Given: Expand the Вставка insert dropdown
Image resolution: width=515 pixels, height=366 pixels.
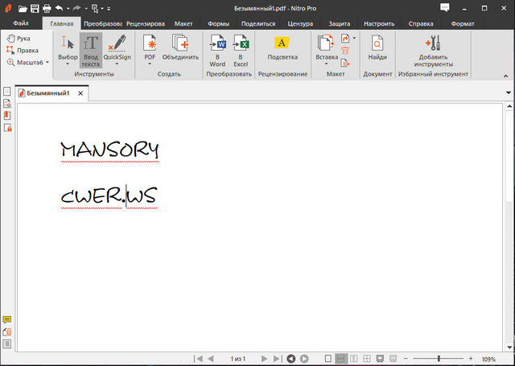Looking at the screenshot, I should click(x=326, y=64).
